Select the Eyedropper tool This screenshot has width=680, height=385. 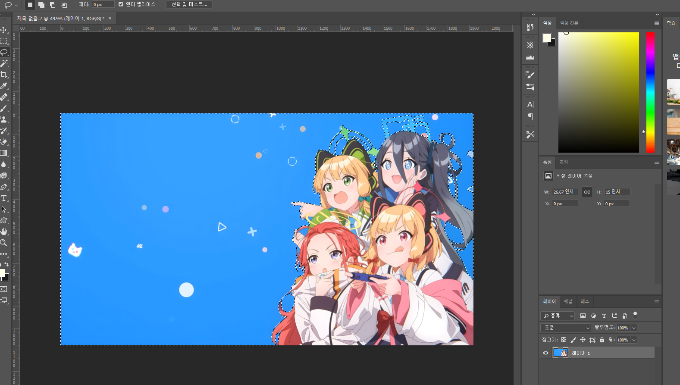click(x=4, y=86)
